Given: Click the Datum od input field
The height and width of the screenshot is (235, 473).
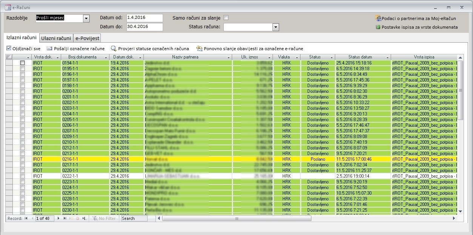Looking at the screenshot, I should 144,18.
